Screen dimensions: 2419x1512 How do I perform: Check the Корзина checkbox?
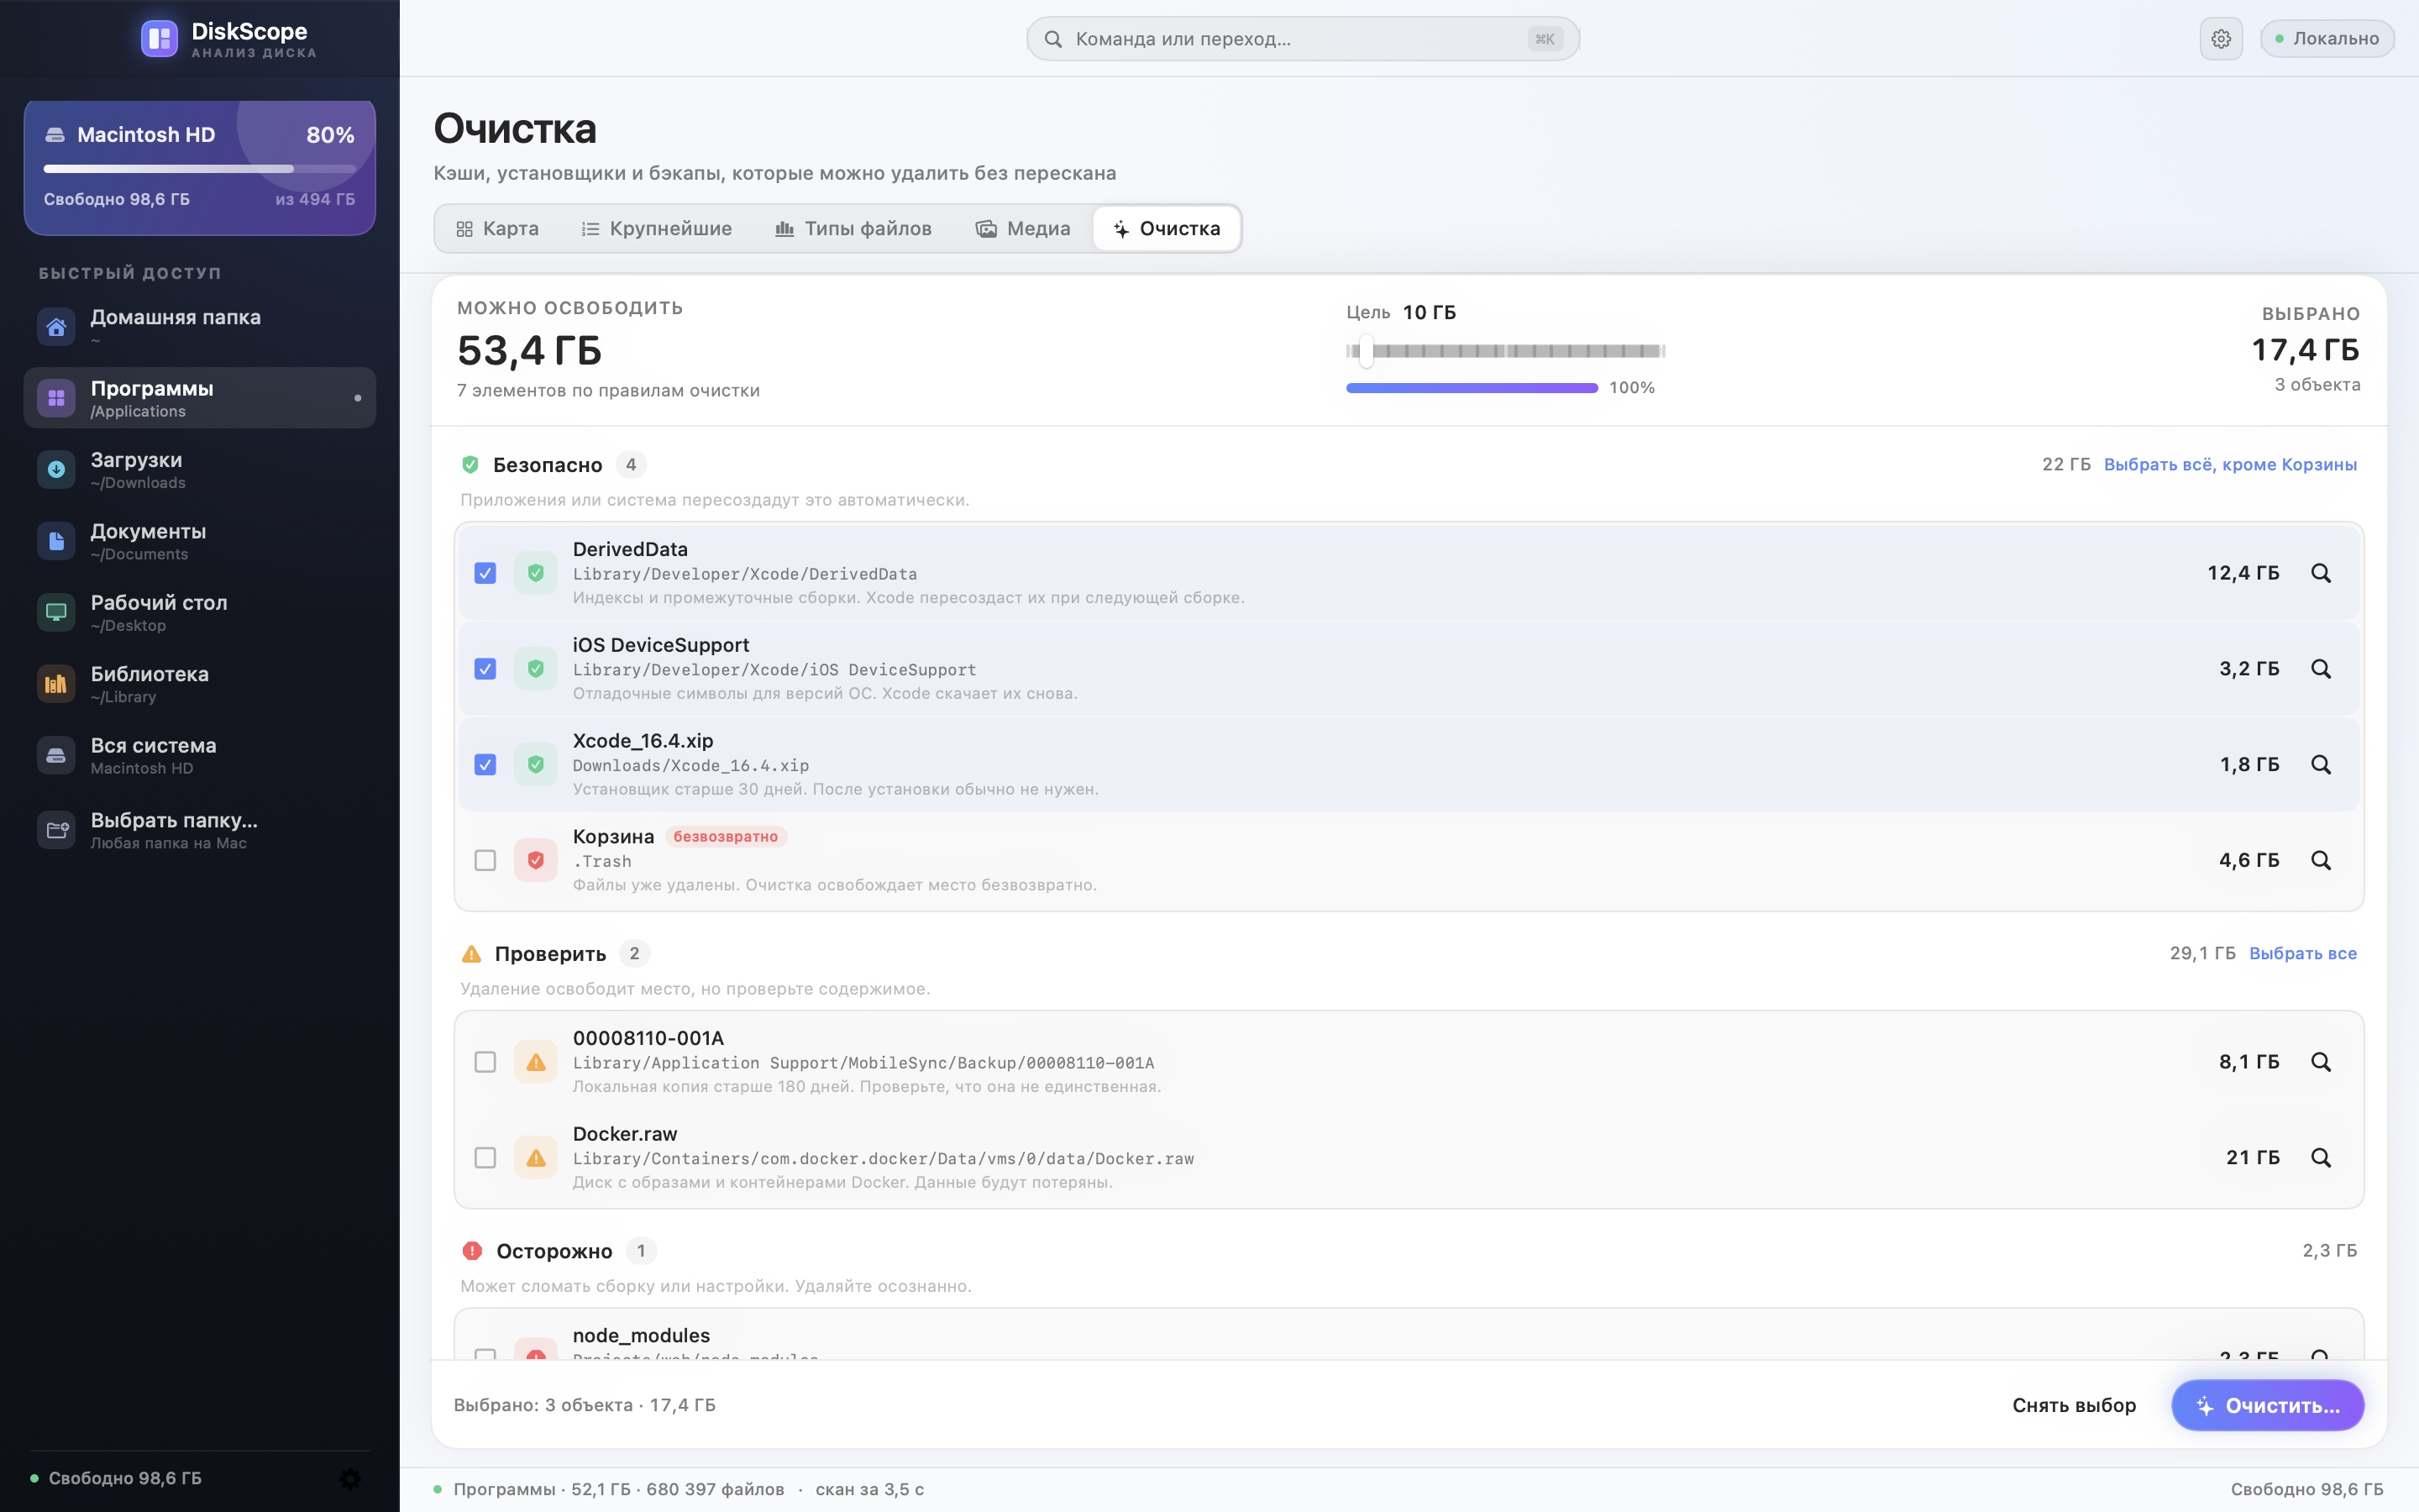click(x=485, y=860)
